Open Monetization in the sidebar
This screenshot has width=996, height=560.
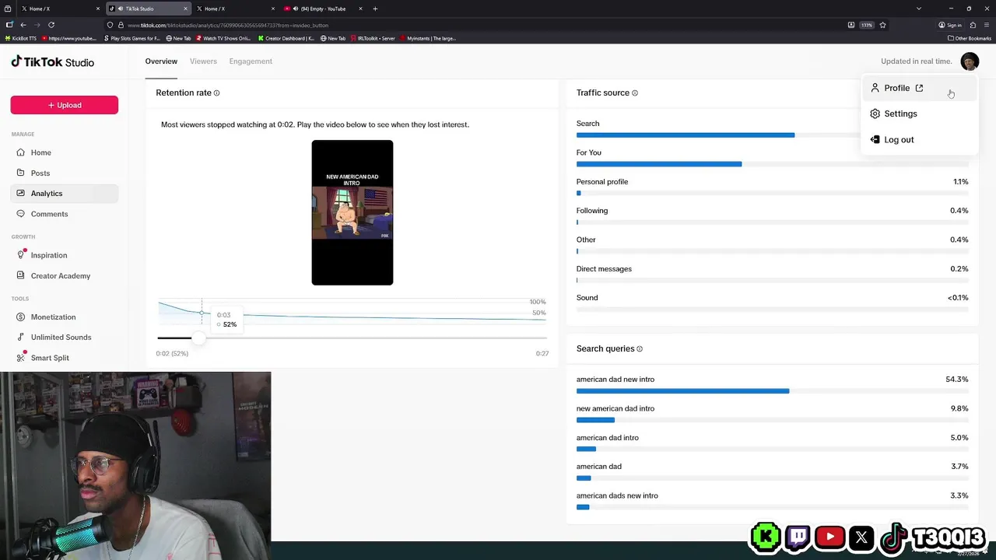pyautogui.click(x=65, y=317)
